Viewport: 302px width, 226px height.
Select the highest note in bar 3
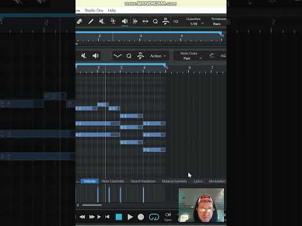tap(131, 116)
